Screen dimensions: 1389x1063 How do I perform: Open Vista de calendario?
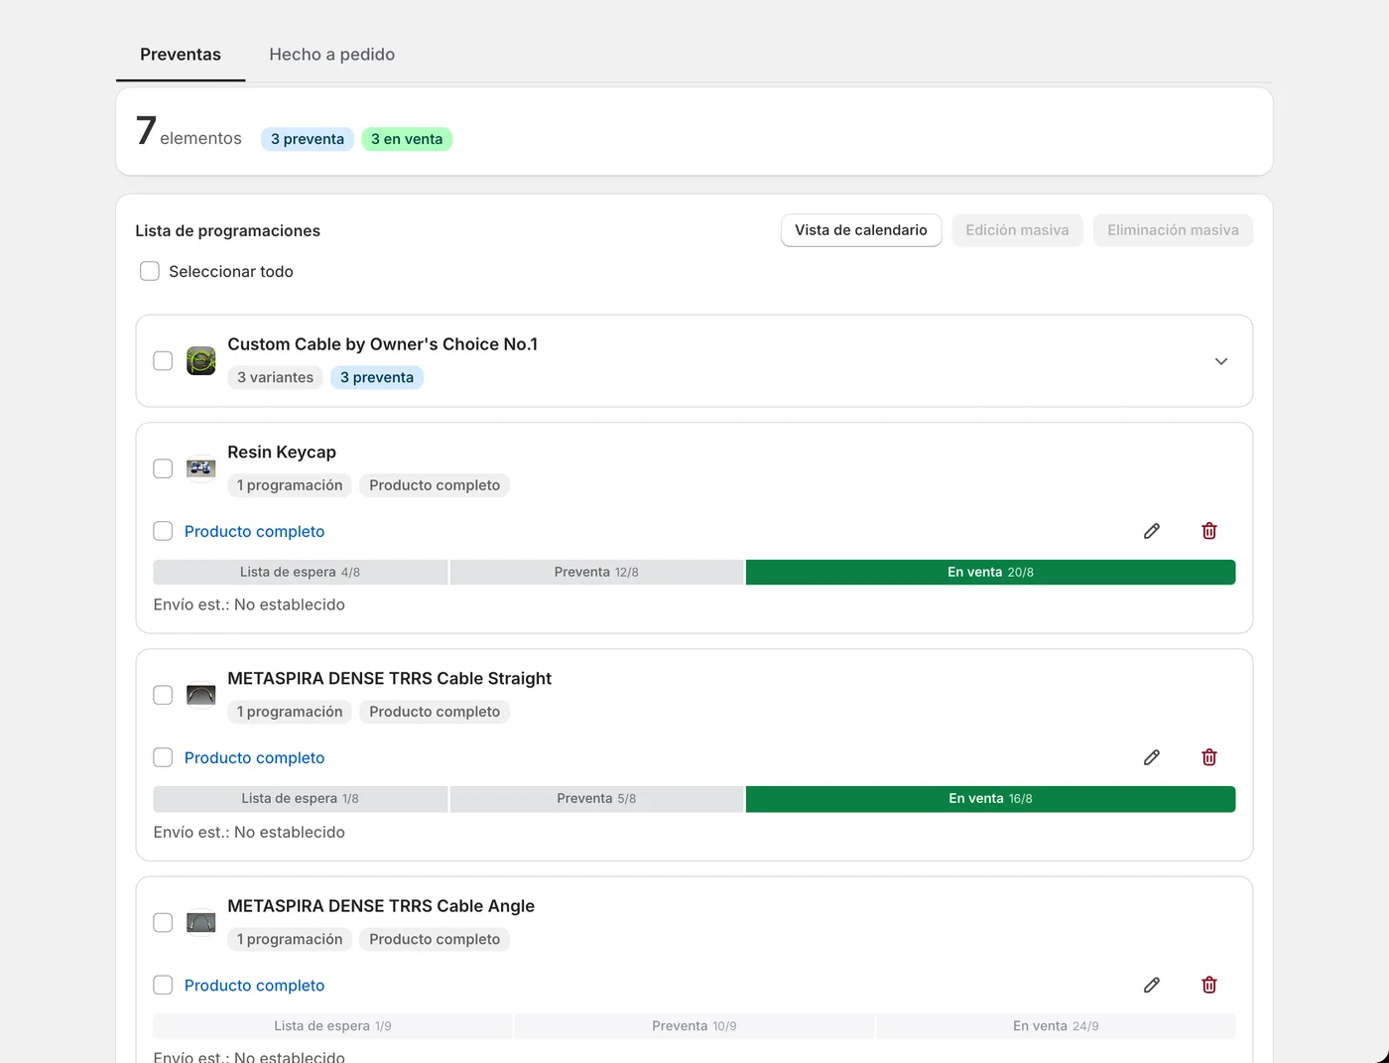coord(861,230)
